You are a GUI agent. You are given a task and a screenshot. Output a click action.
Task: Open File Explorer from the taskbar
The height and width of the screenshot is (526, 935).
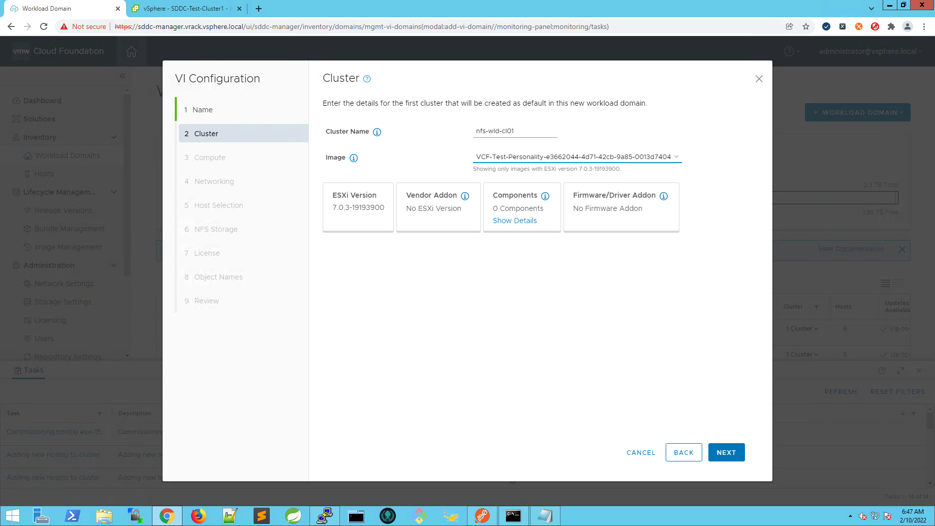tap(104, 516)
